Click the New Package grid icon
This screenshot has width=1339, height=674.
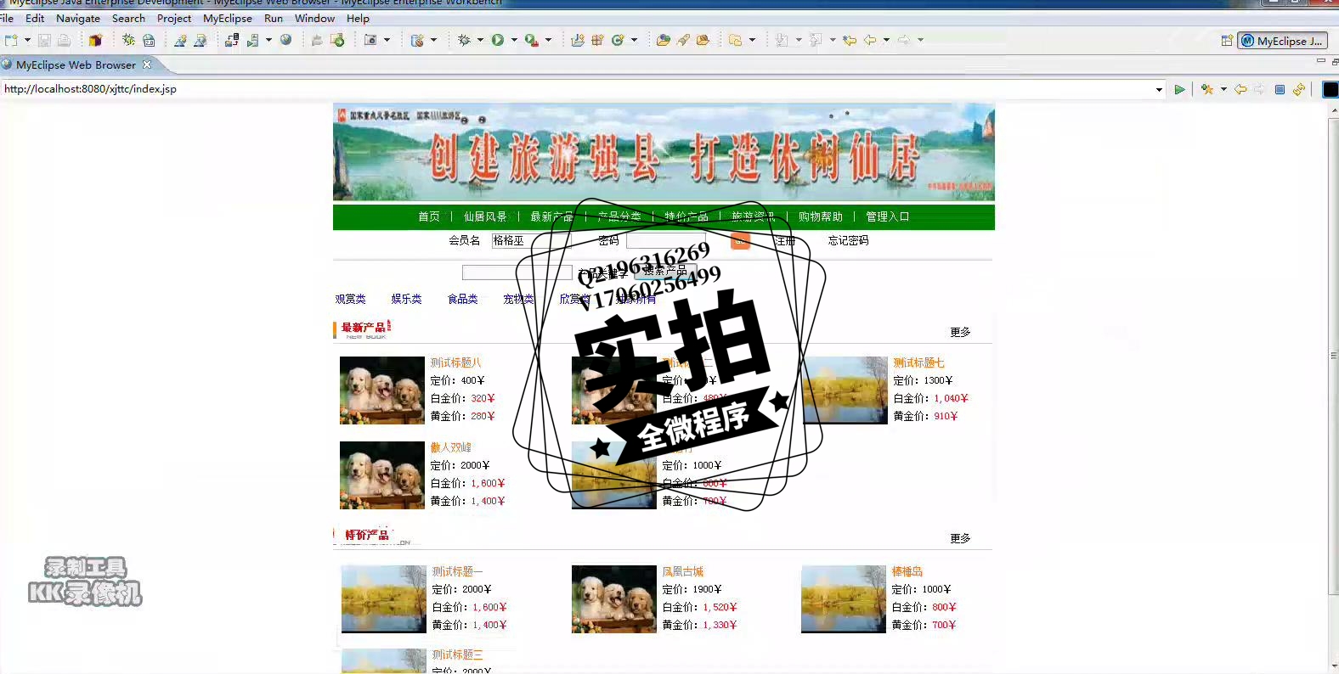597,40
